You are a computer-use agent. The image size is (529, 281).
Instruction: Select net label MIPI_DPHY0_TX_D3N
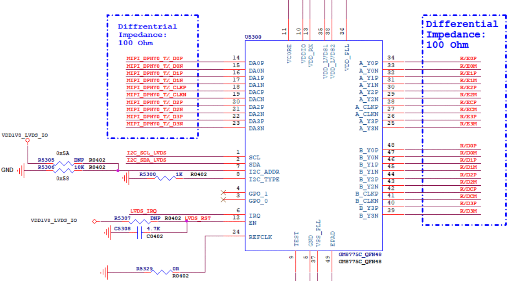click(x=155, y=124)
